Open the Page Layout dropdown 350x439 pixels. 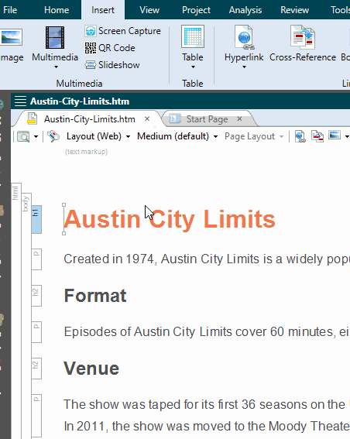pyautogui.click(x=254, y=136)
